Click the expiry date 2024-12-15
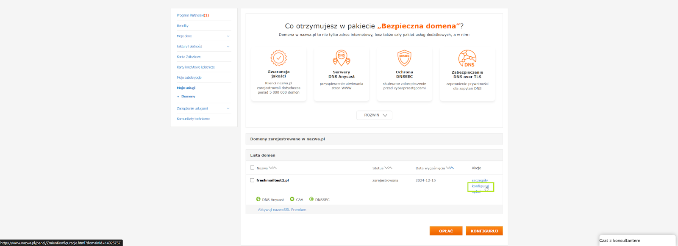678x246 pixels. point(425,180)
